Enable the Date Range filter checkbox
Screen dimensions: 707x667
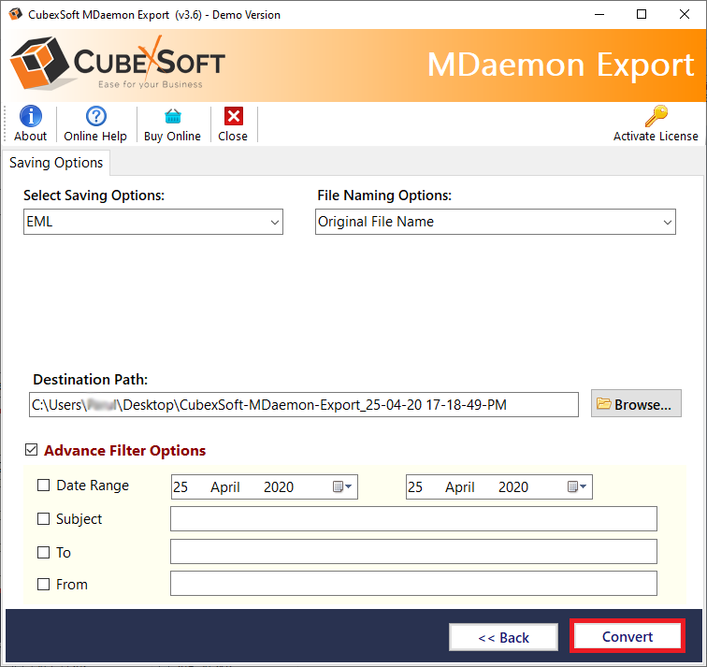point(43,486)
